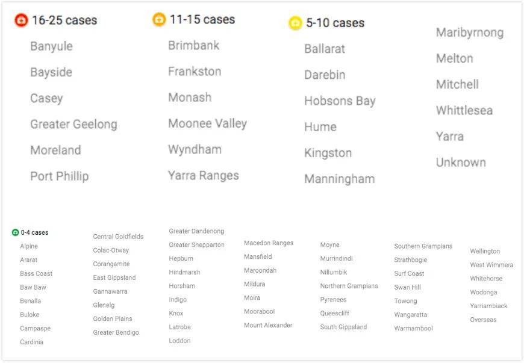Click the green 0-4 cases icon
This screenshot has height=363, width=524.
point(16,232)
